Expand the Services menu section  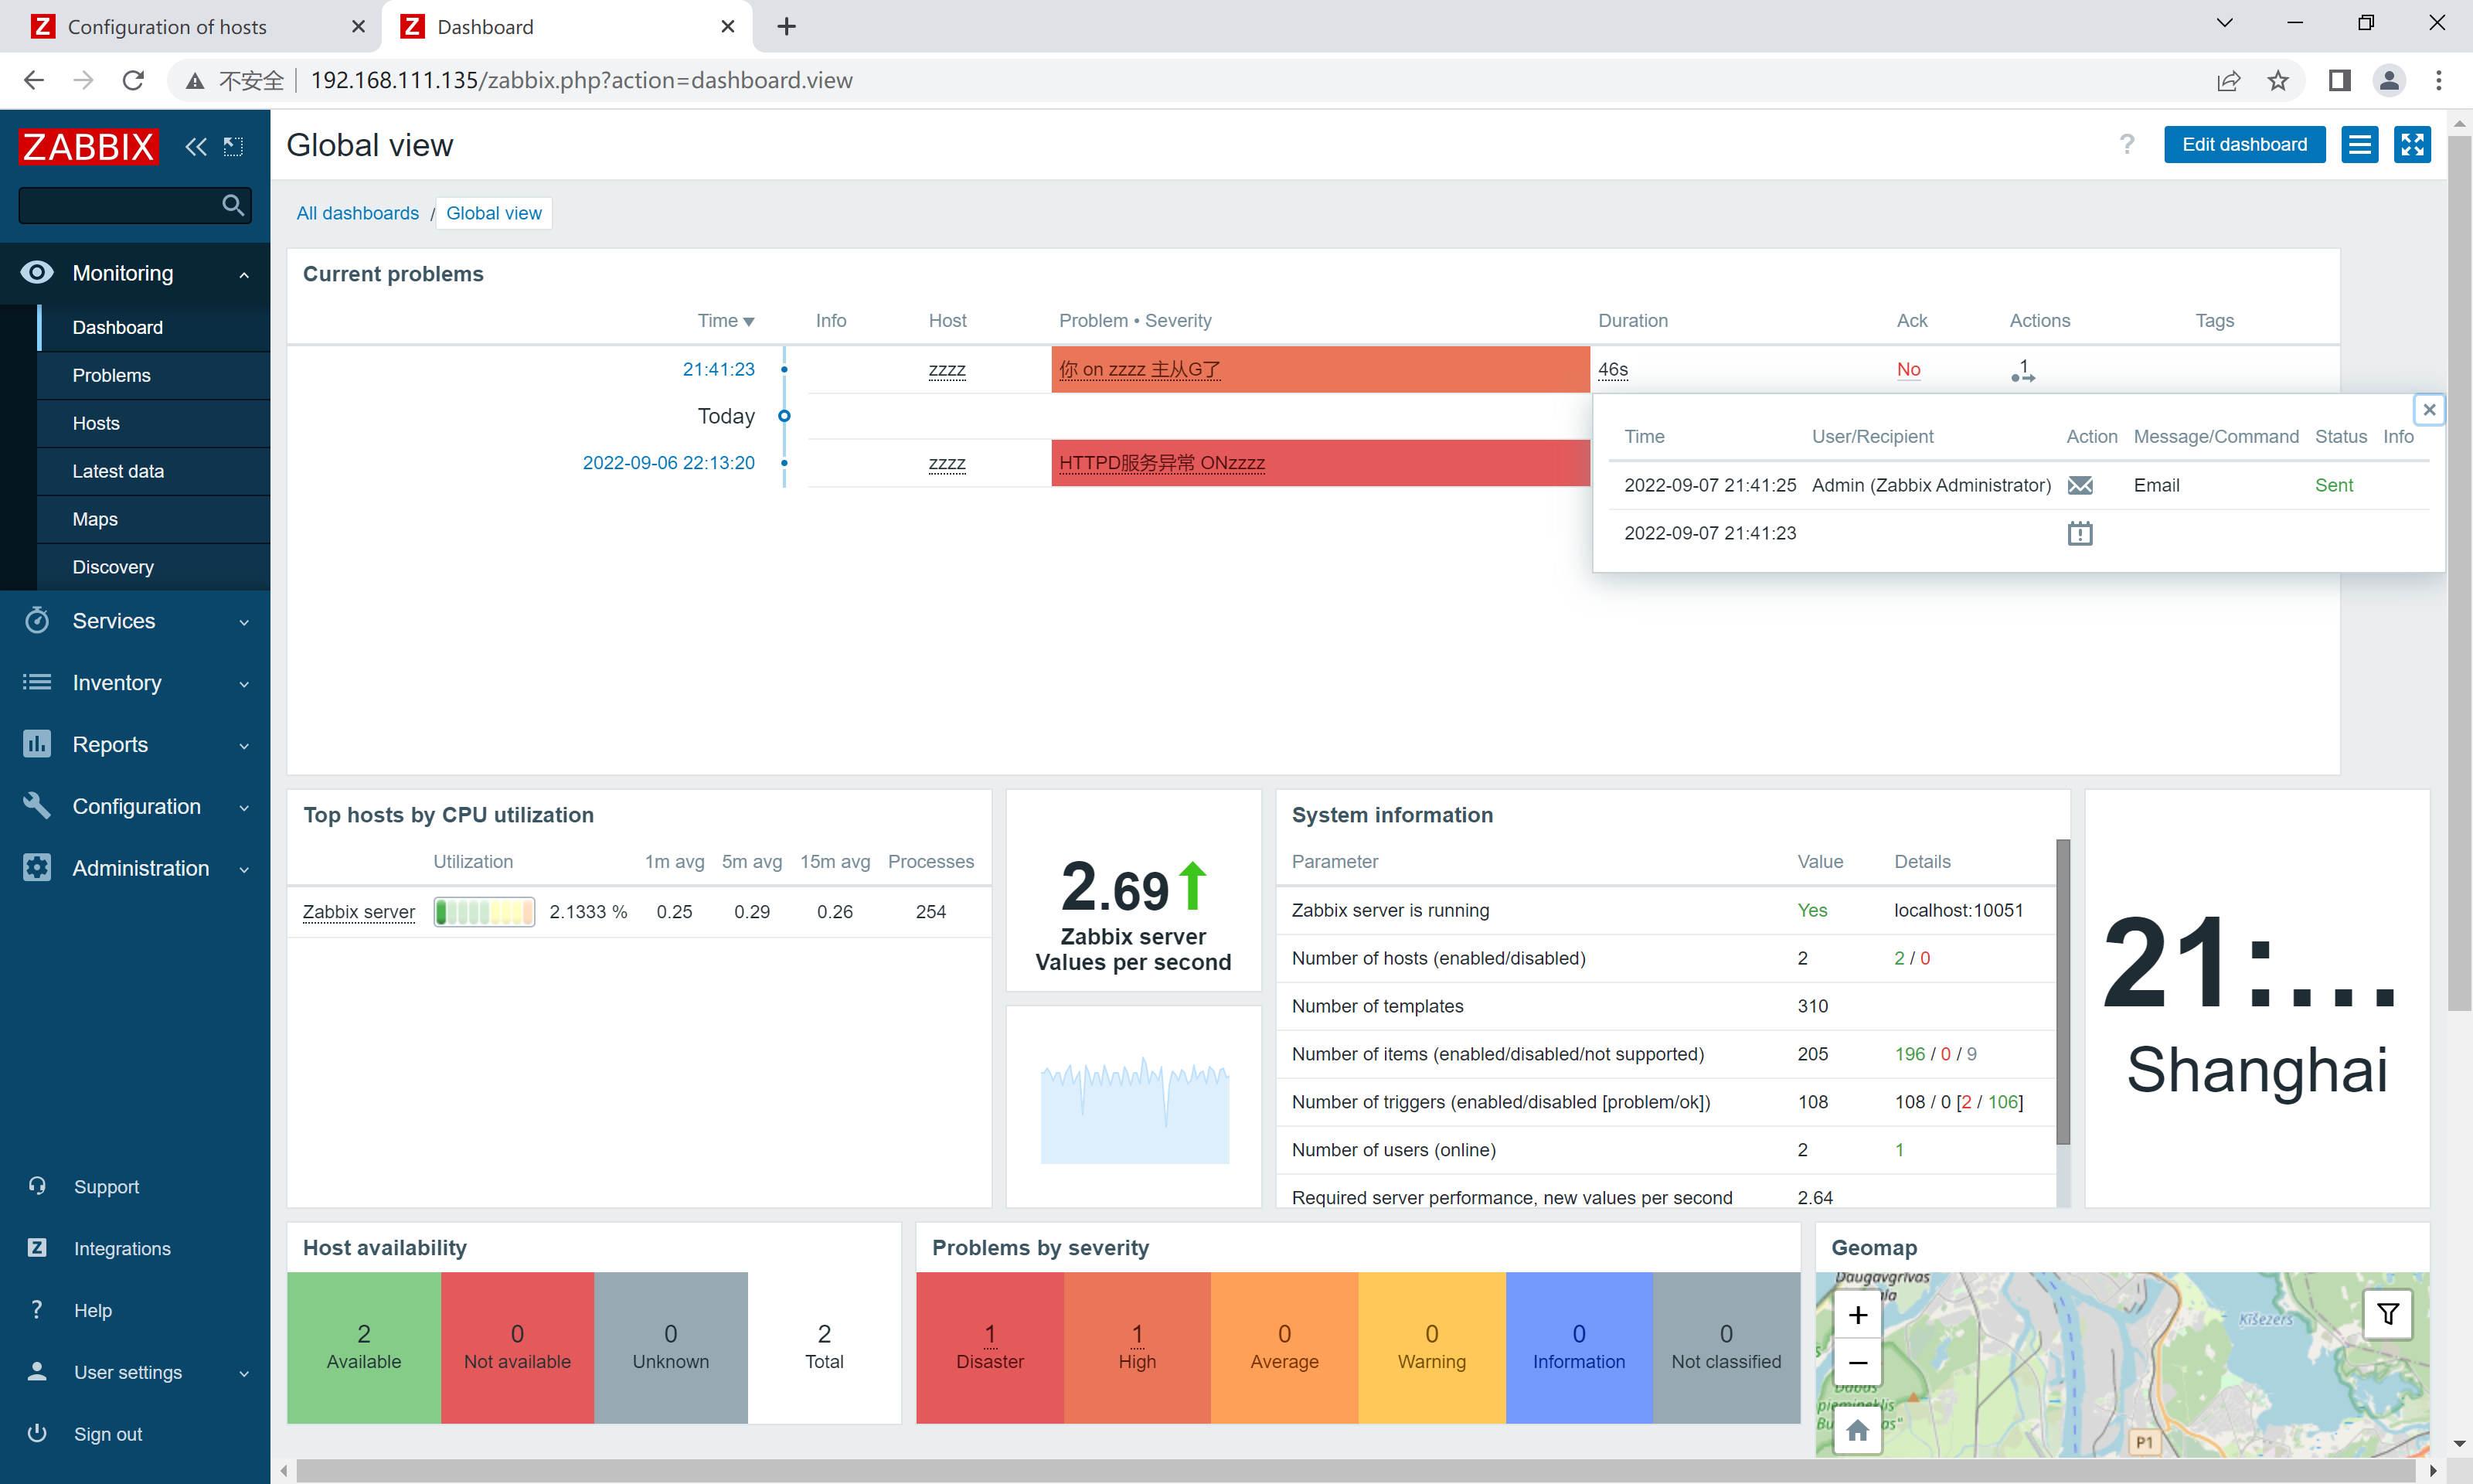[x=244, y=622]
